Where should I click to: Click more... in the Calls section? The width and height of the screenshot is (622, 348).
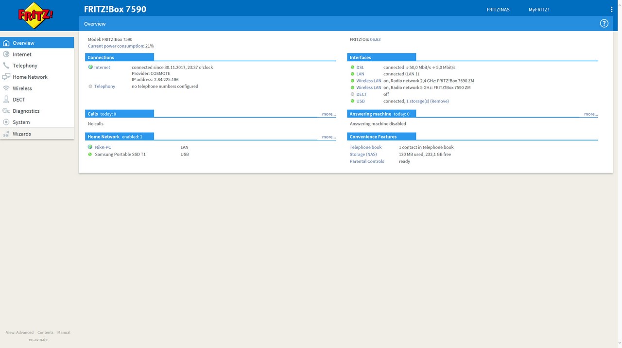tap(329, 114)
